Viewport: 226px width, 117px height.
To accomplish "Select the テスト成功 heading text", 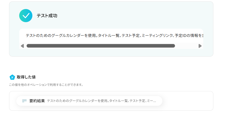I will pos(47,16).
